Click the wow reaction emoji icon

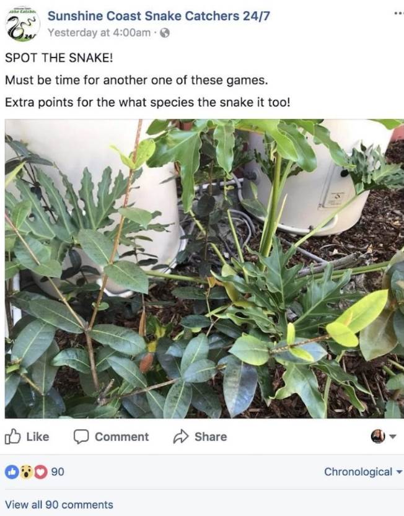click(26, 472)
